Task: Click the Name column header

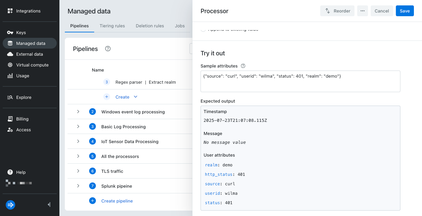Action: (x=98, y=70)
